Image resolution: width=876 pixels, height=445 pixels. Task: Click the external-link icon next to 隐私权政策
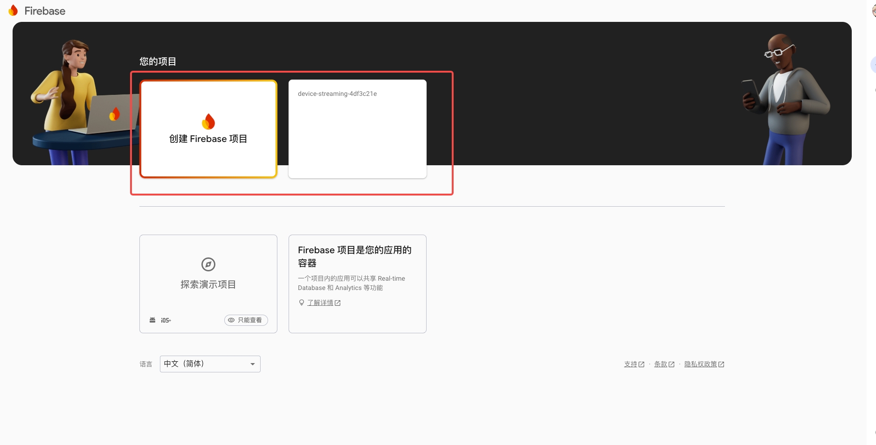(721, 364)
